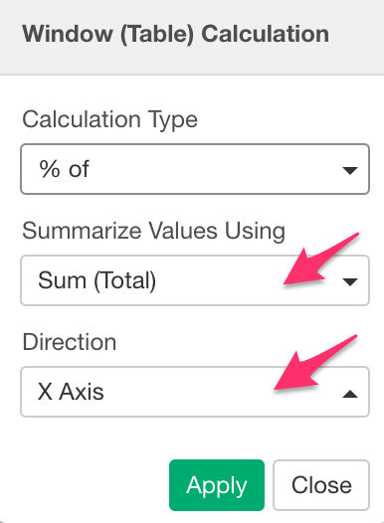Open the Direction dropdown showing X Axis
The image size is (384, 523).
point(195,392)
